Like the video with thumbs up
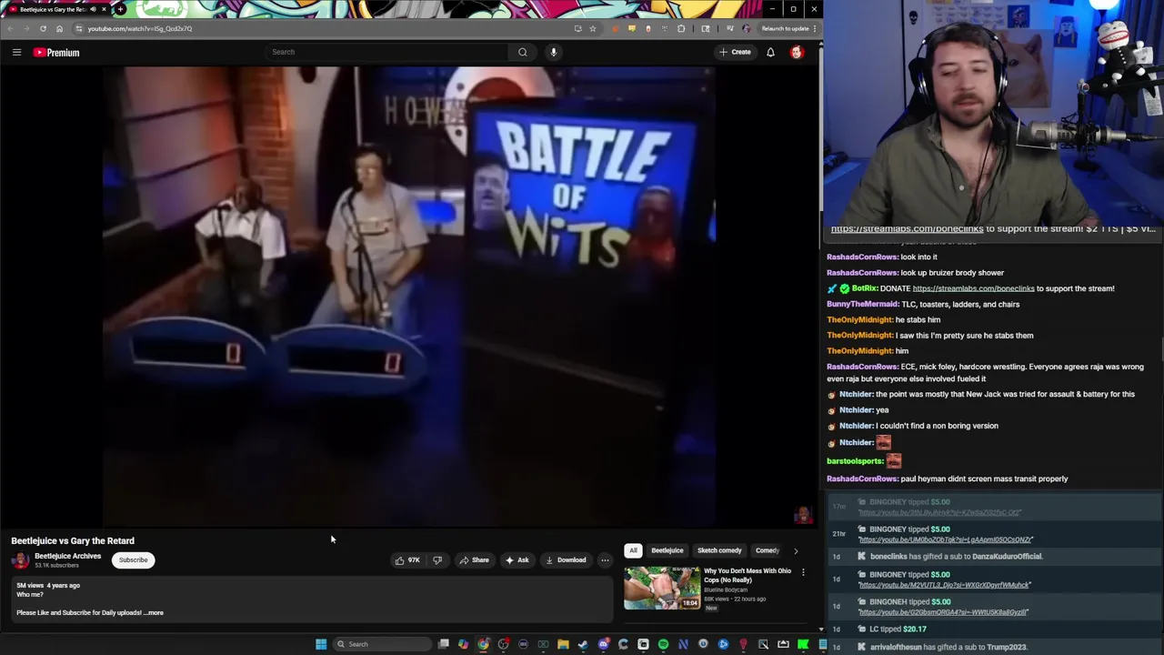 [x=406, y=560]
